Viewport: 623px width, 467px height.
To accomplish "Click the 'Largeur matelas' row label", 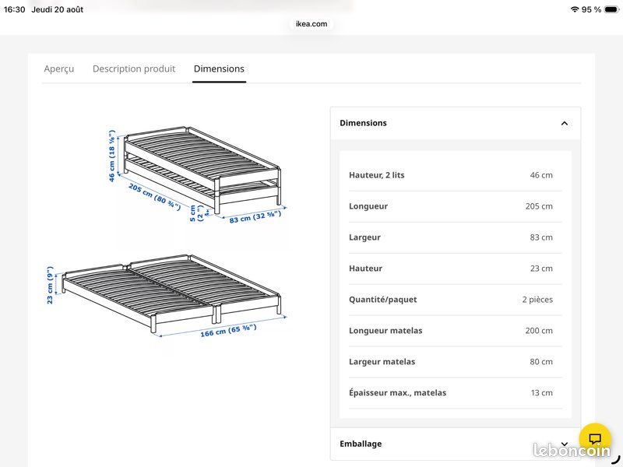I will click(x=382, y=362).
